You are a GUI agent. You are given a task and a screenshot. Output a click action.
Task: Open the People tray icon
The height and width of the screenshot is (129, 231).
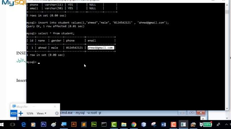point(218,125)
